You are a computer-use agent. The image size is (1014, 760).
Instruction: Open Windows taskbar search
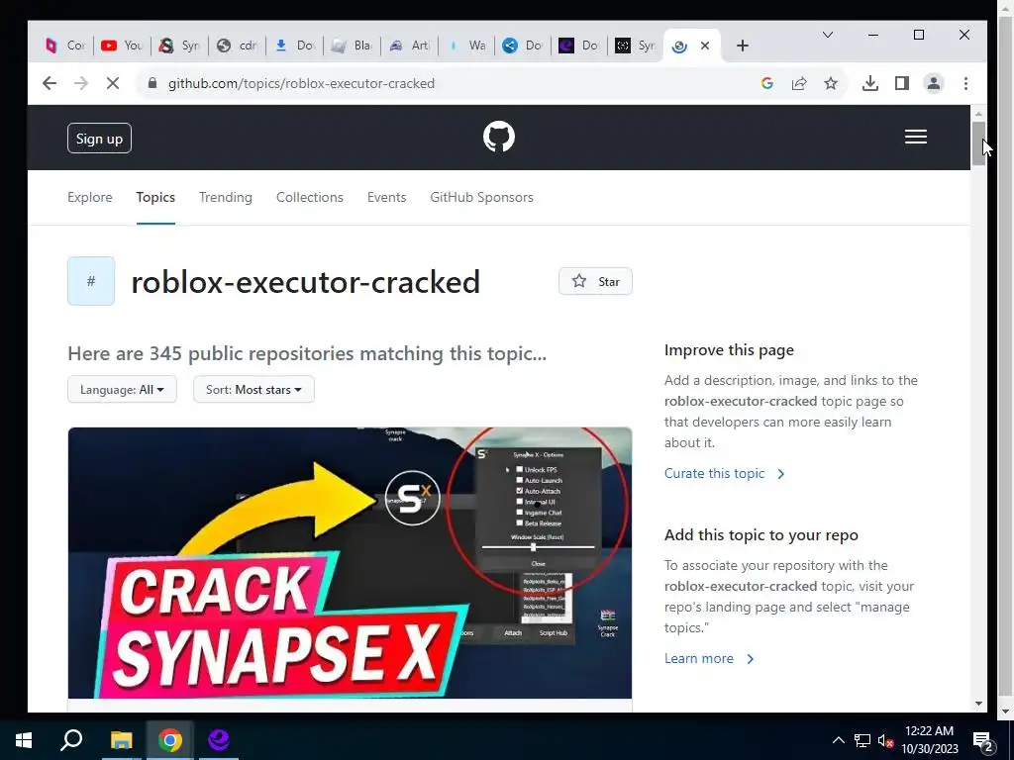pos(71,740)
